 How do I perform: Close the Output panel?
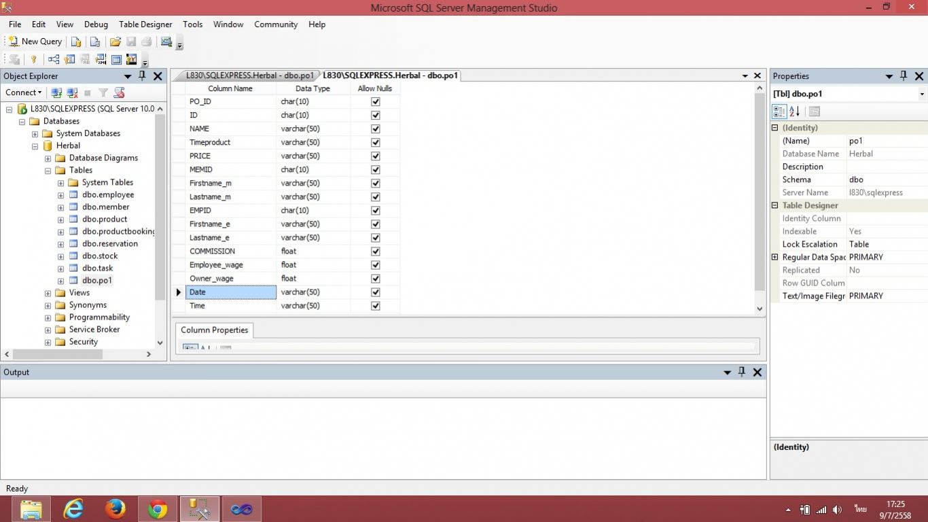[757, 372]
